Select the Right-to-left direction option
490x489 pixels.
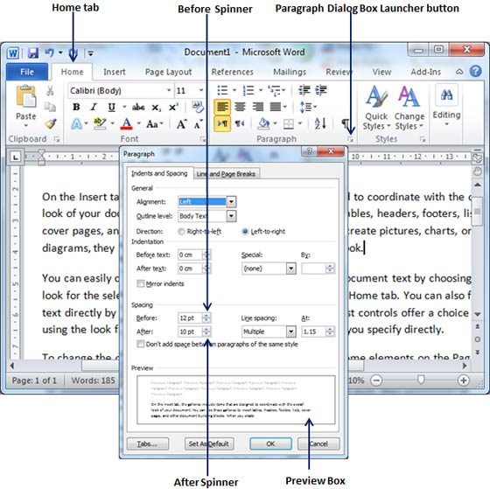click(x=181, y=232)
